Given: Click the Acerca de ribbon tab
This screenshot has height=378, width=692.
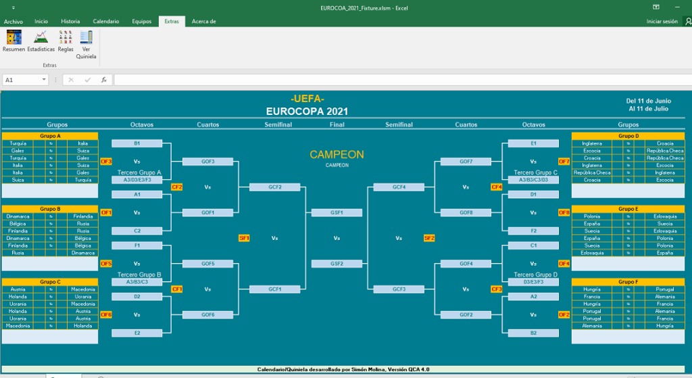Looking at the screenshot, I should coord(203,22).
